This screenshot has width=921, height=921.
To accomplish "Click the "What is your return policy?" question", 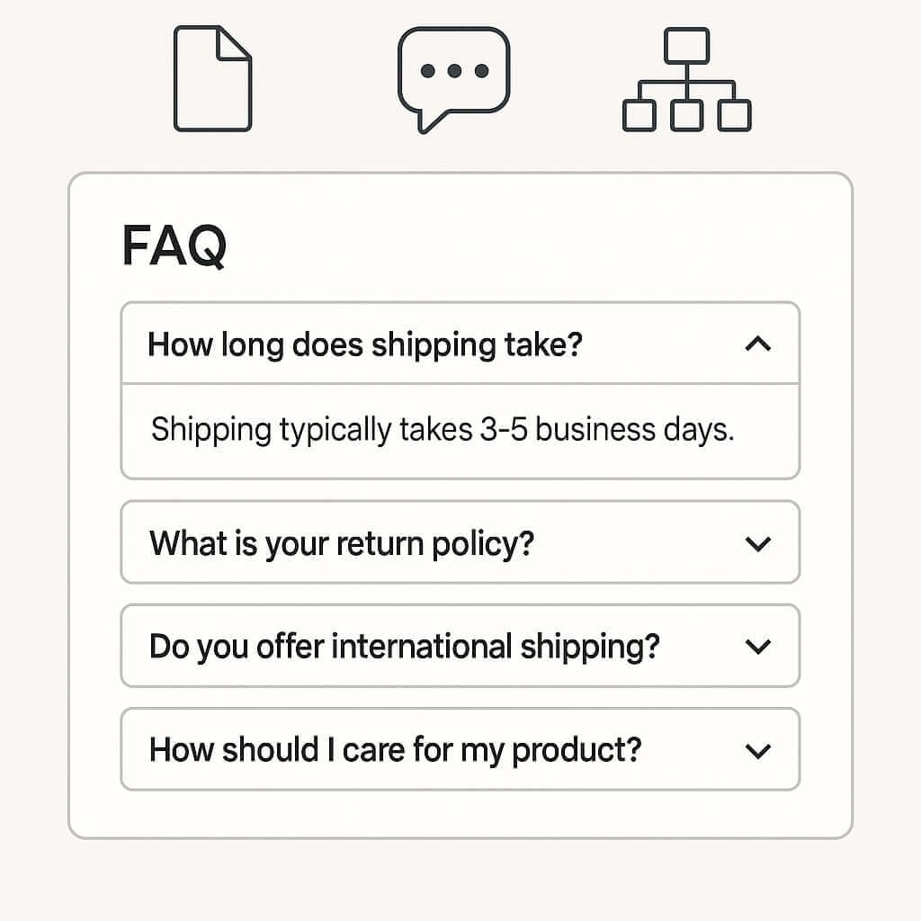I will click(x=342, y=543).
